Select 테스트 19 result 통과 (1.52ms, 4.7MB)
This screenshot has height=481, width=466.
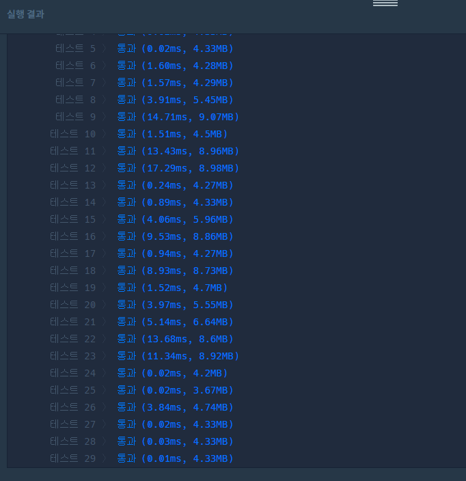(x=172, y=288)
